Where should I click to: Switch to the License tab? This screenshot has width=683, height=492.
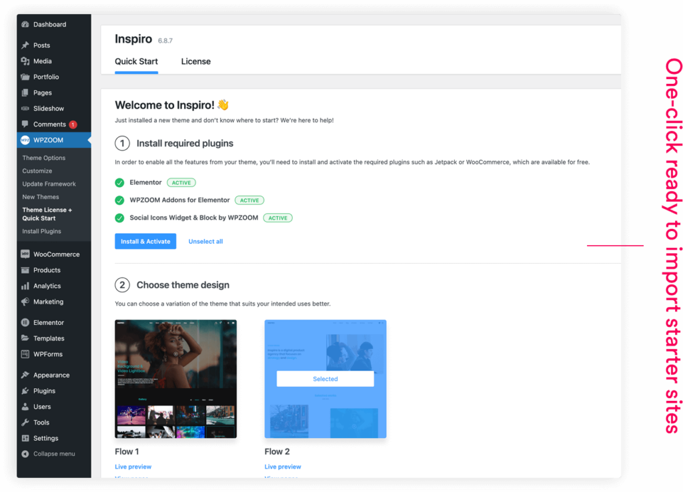click(x=196, y=61)
